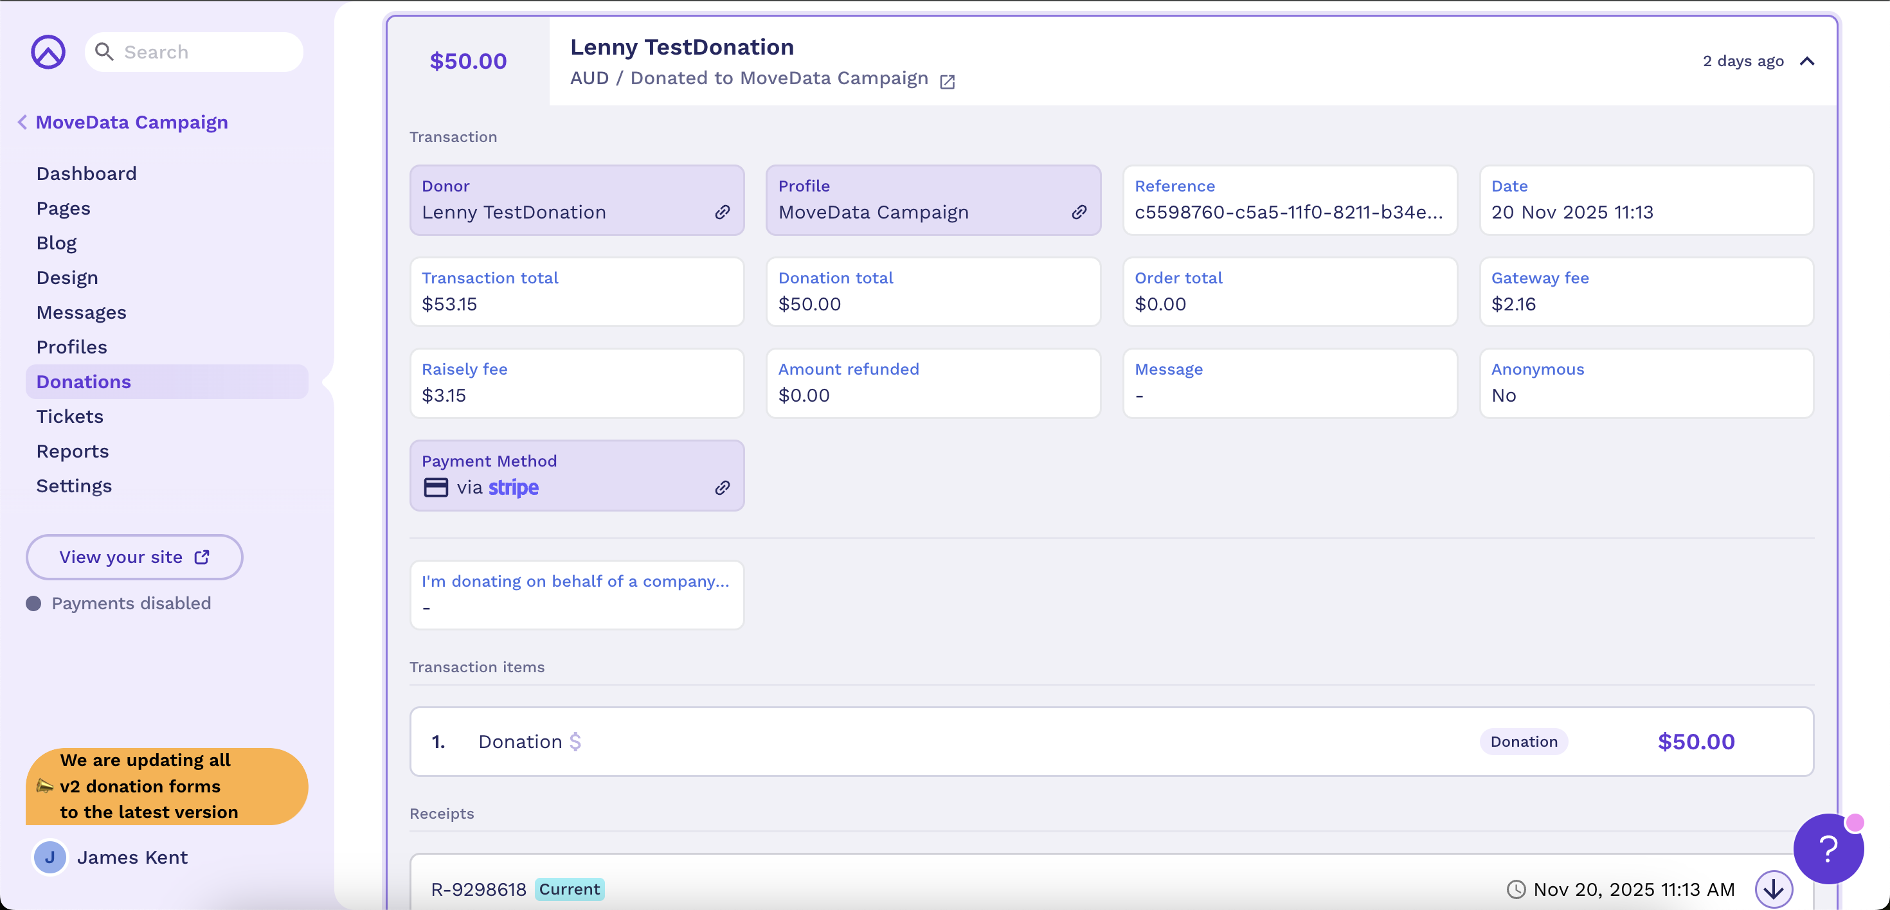Go back using the MoveData Campaign chevron
Viewport: 1890px width, 910px height.
point(22,121)
